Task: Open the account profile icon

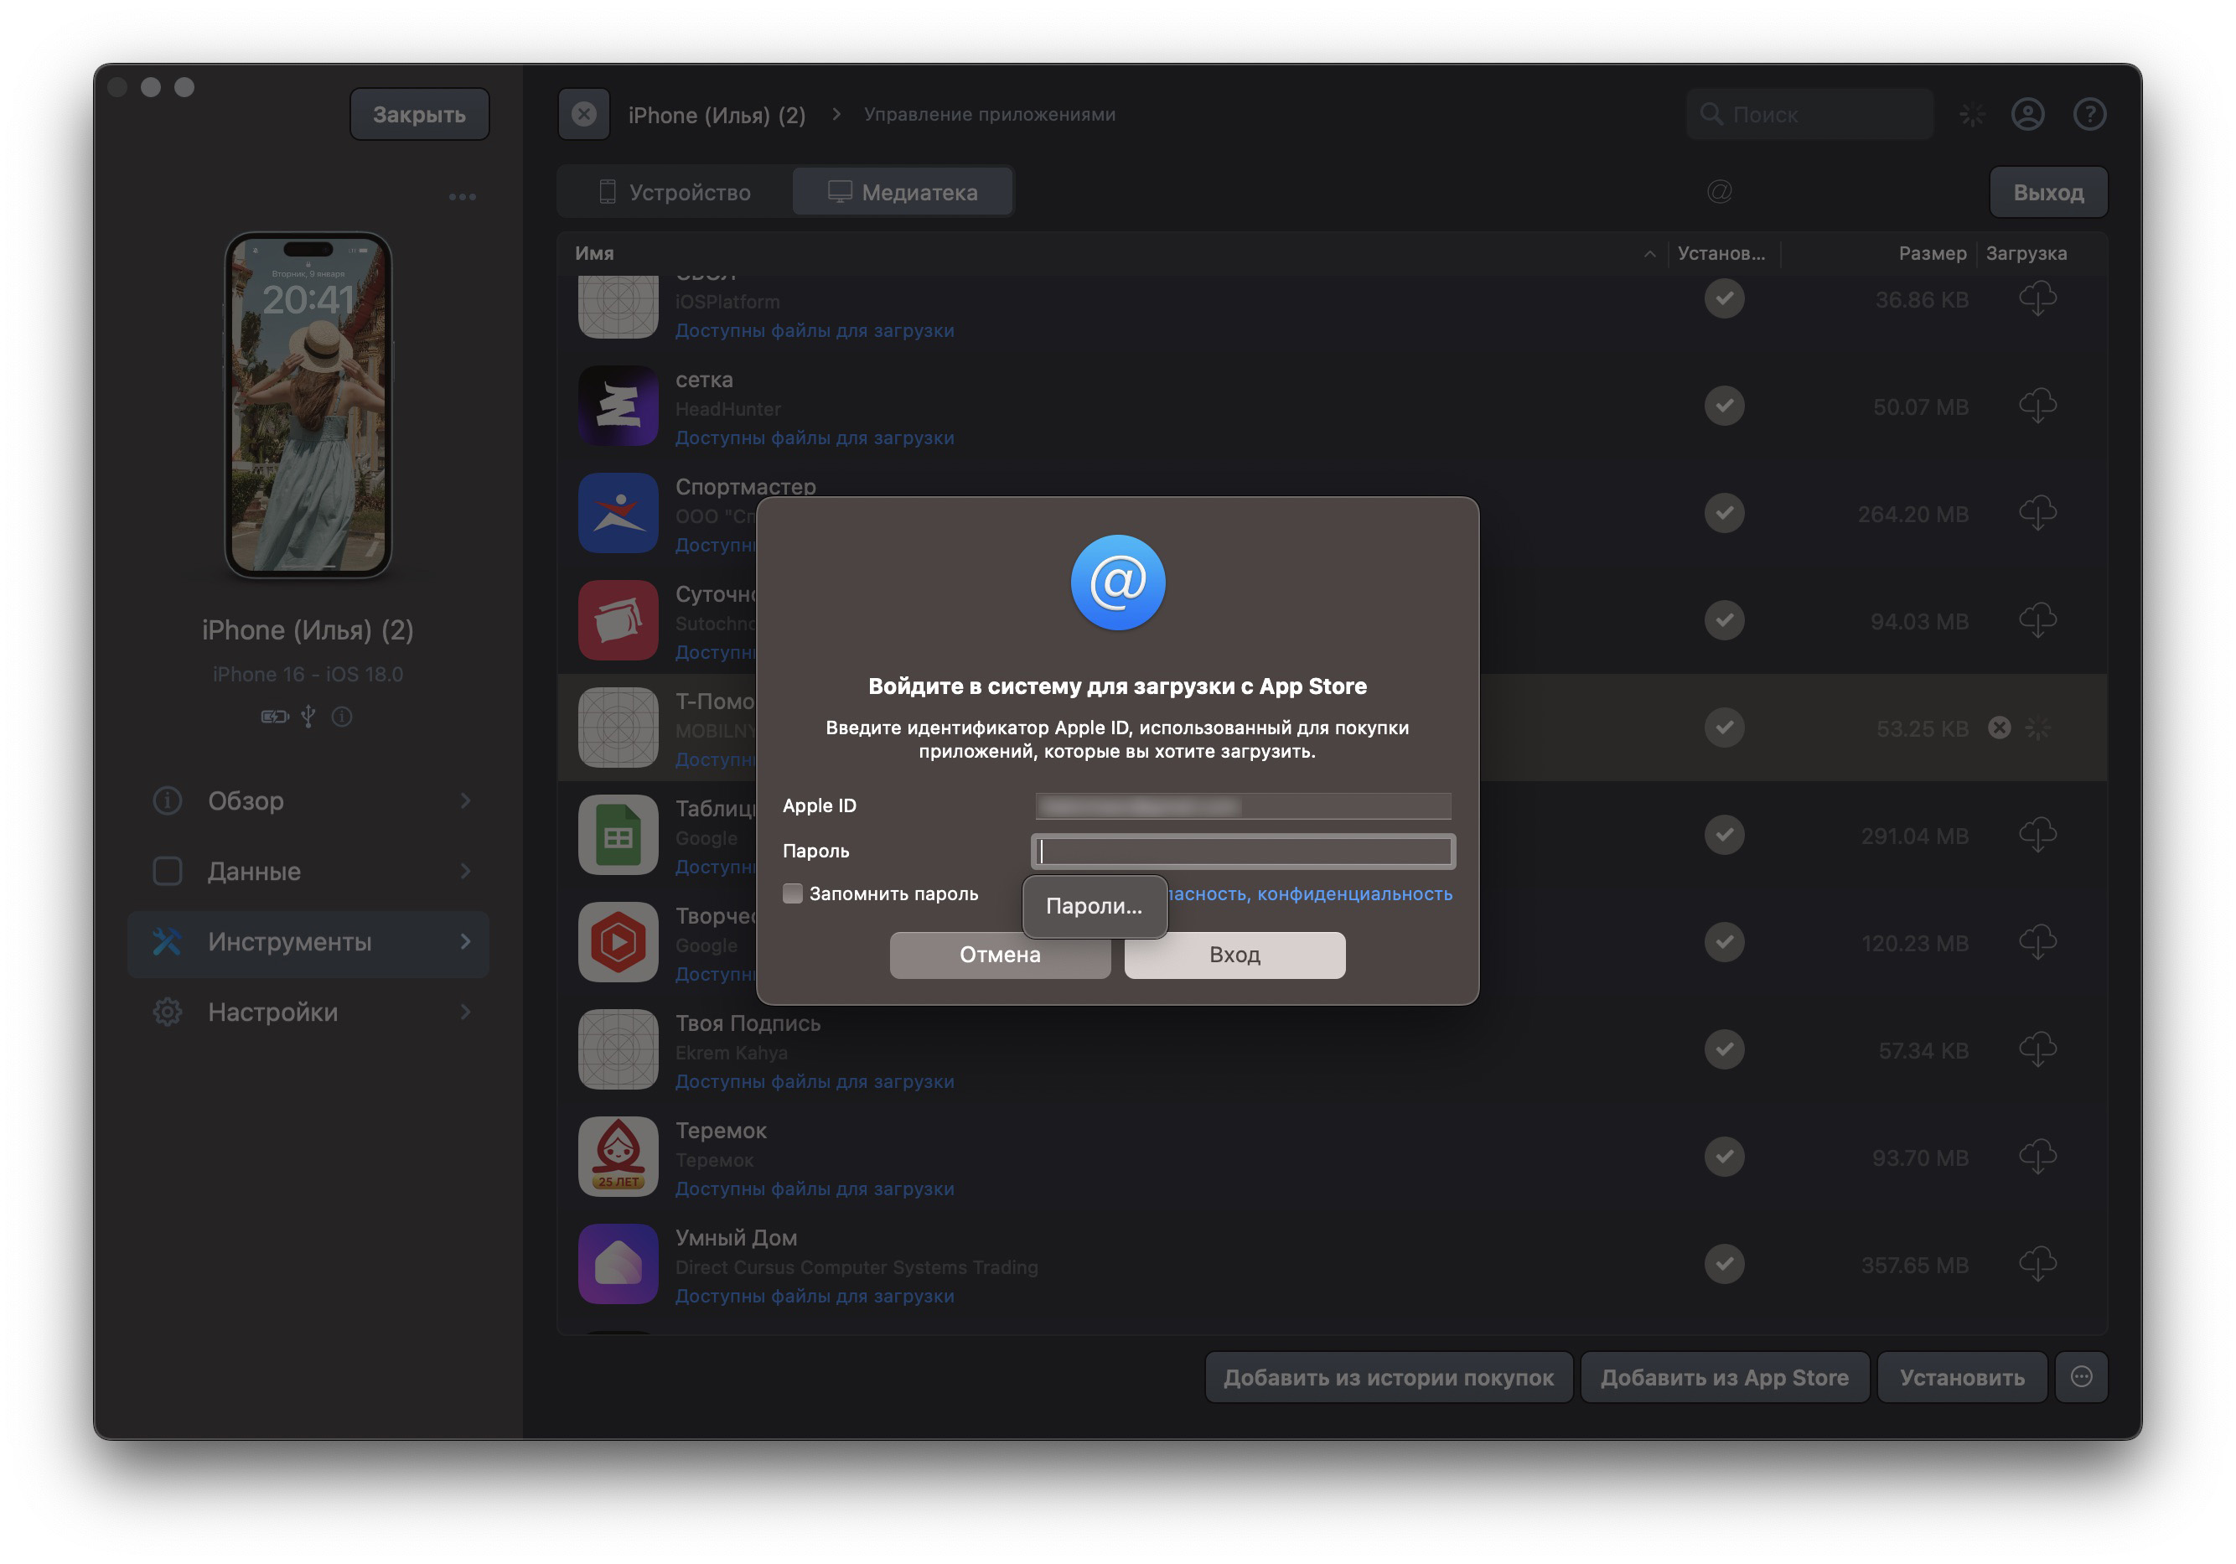Action: [2027, 115]
